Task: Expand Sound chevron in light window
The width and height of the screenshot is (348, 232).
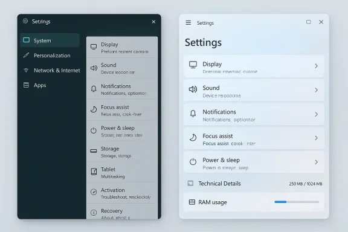Action: point(316,90)
